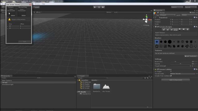
Task: Adjust the Opacity slider
Action: tap(181, 64)
